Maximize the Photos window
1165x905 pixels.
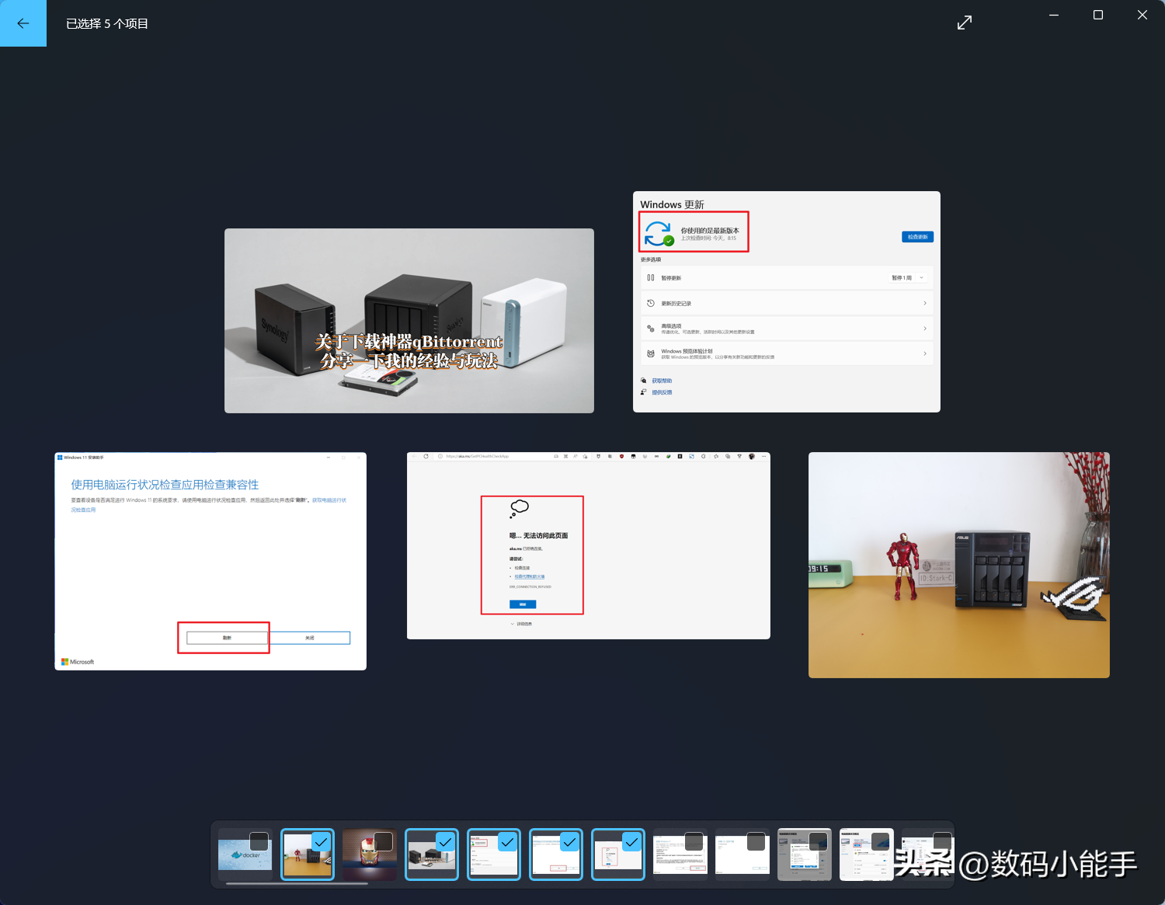[1097, 15]
